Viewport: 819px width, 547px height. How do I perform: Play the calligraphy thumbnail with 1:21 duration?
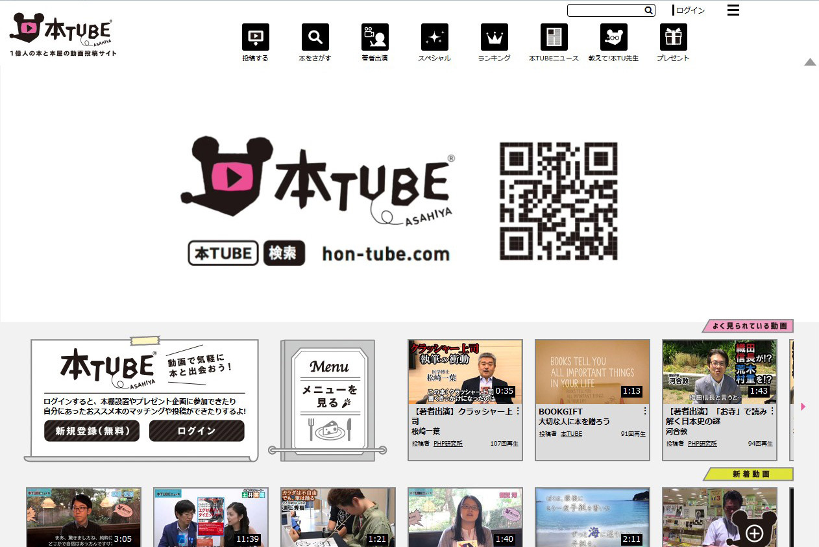tap(338, 518)
